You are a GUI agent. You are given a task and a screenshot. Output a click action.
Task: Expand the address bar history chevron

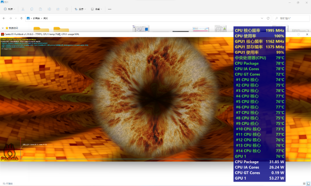click(262, 18)
